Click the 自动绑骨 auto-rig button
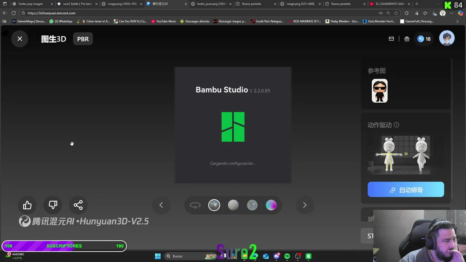This screenshot has width=466, height=262. (406, 190)
